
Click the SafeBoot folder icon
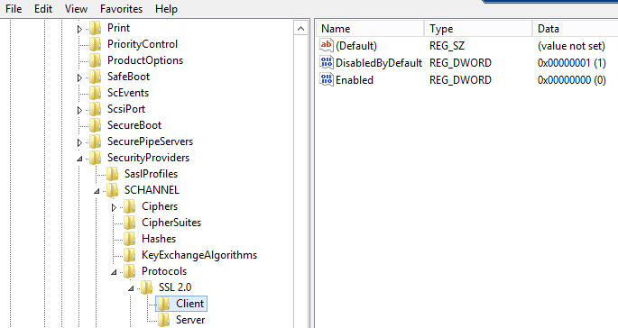point(95,77)
